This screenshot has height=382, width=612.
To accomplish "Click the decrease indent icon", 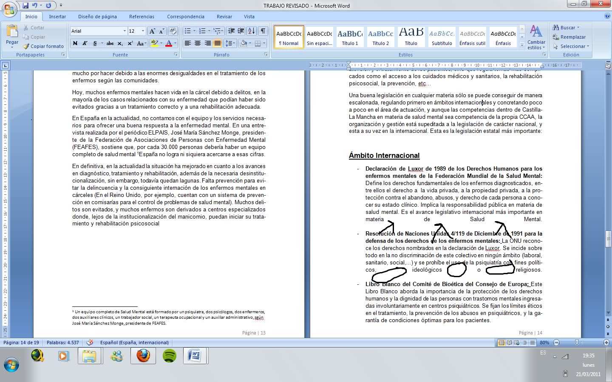I will tap(231, 31).
